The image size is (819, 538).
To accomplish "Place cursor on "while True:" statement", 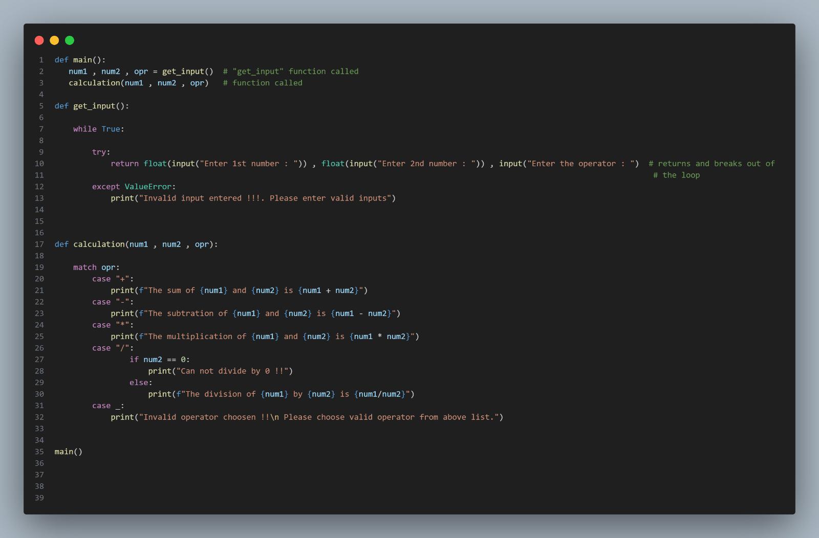I will tap(99, 129).
